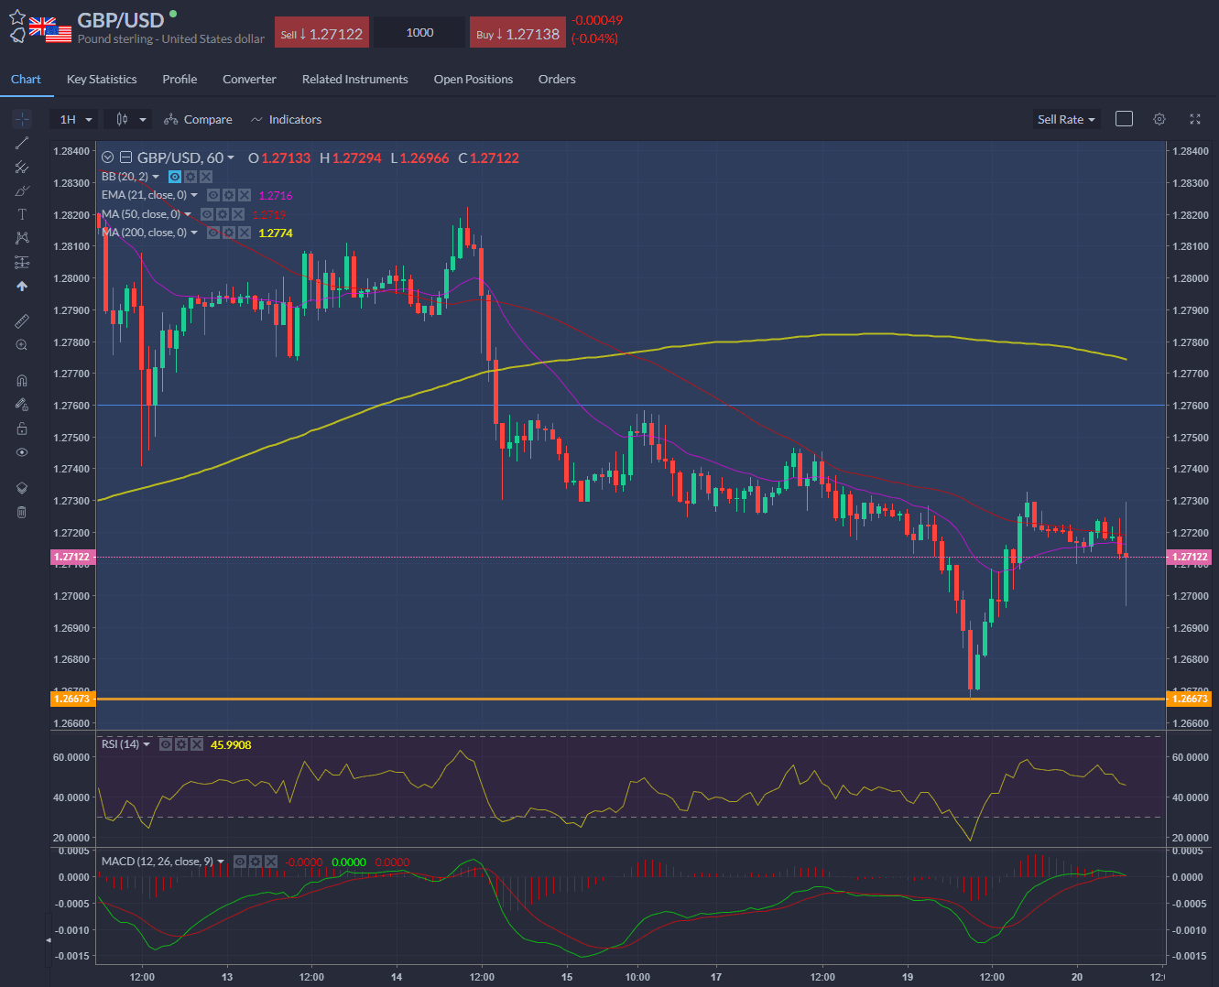Remove the RSI (14) indicator
Screen dimensions: 1219x987
[x=196, y=744]
